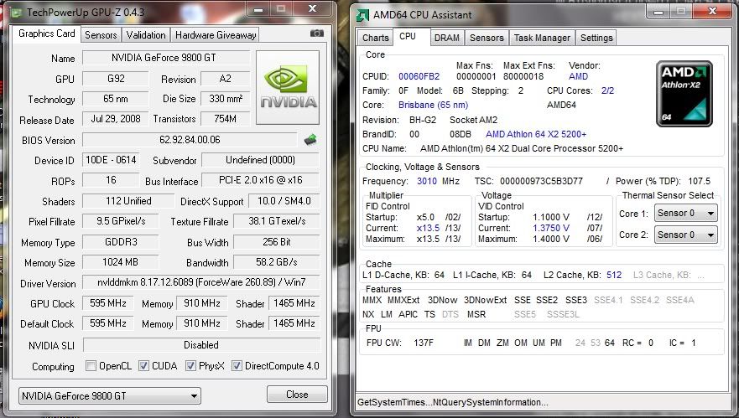This screenshot has width=739, height=418.
Task: Click the Default Clock shader field 1465 MHz
Action: pyautogui.click(x=294, y=323)
